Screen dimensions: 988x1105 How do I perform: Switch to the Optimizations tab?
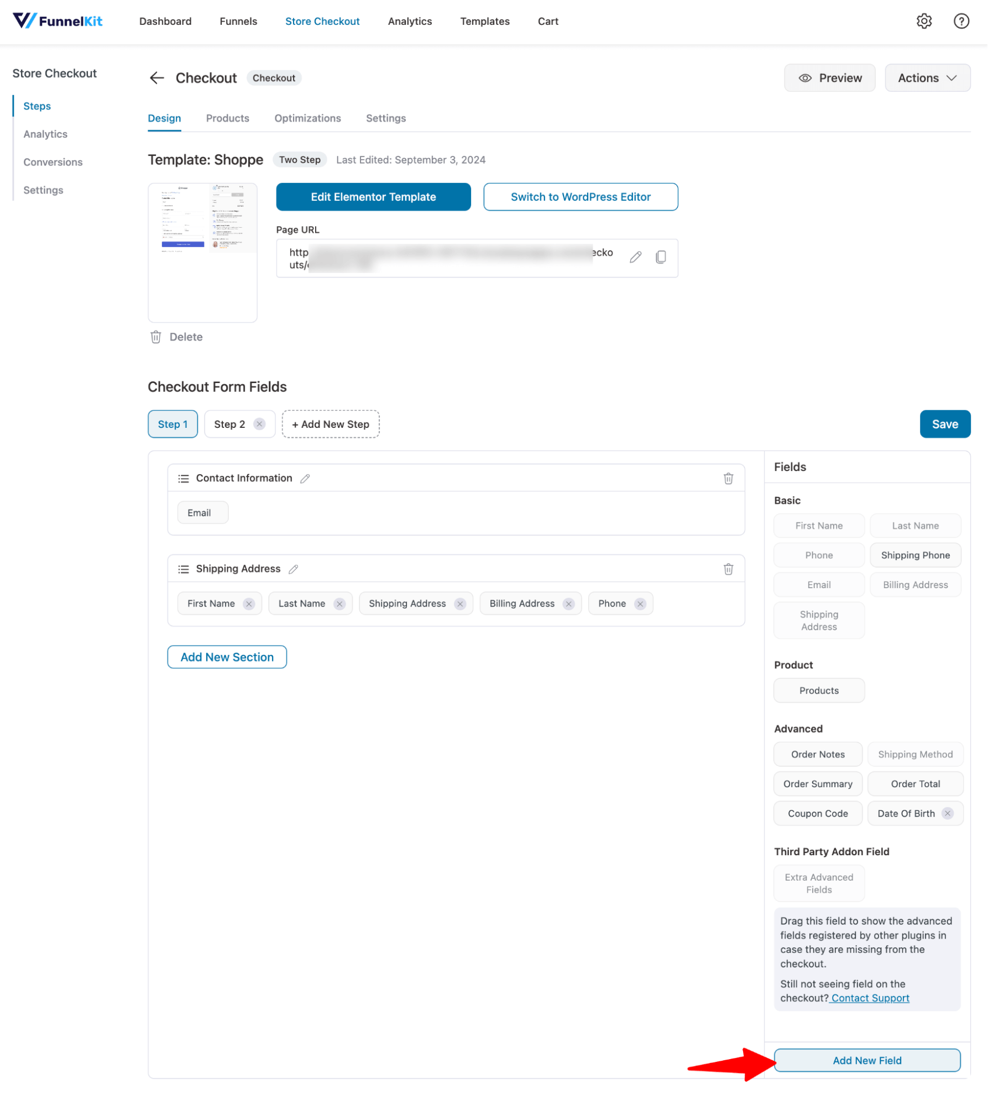tap(307, 118)
